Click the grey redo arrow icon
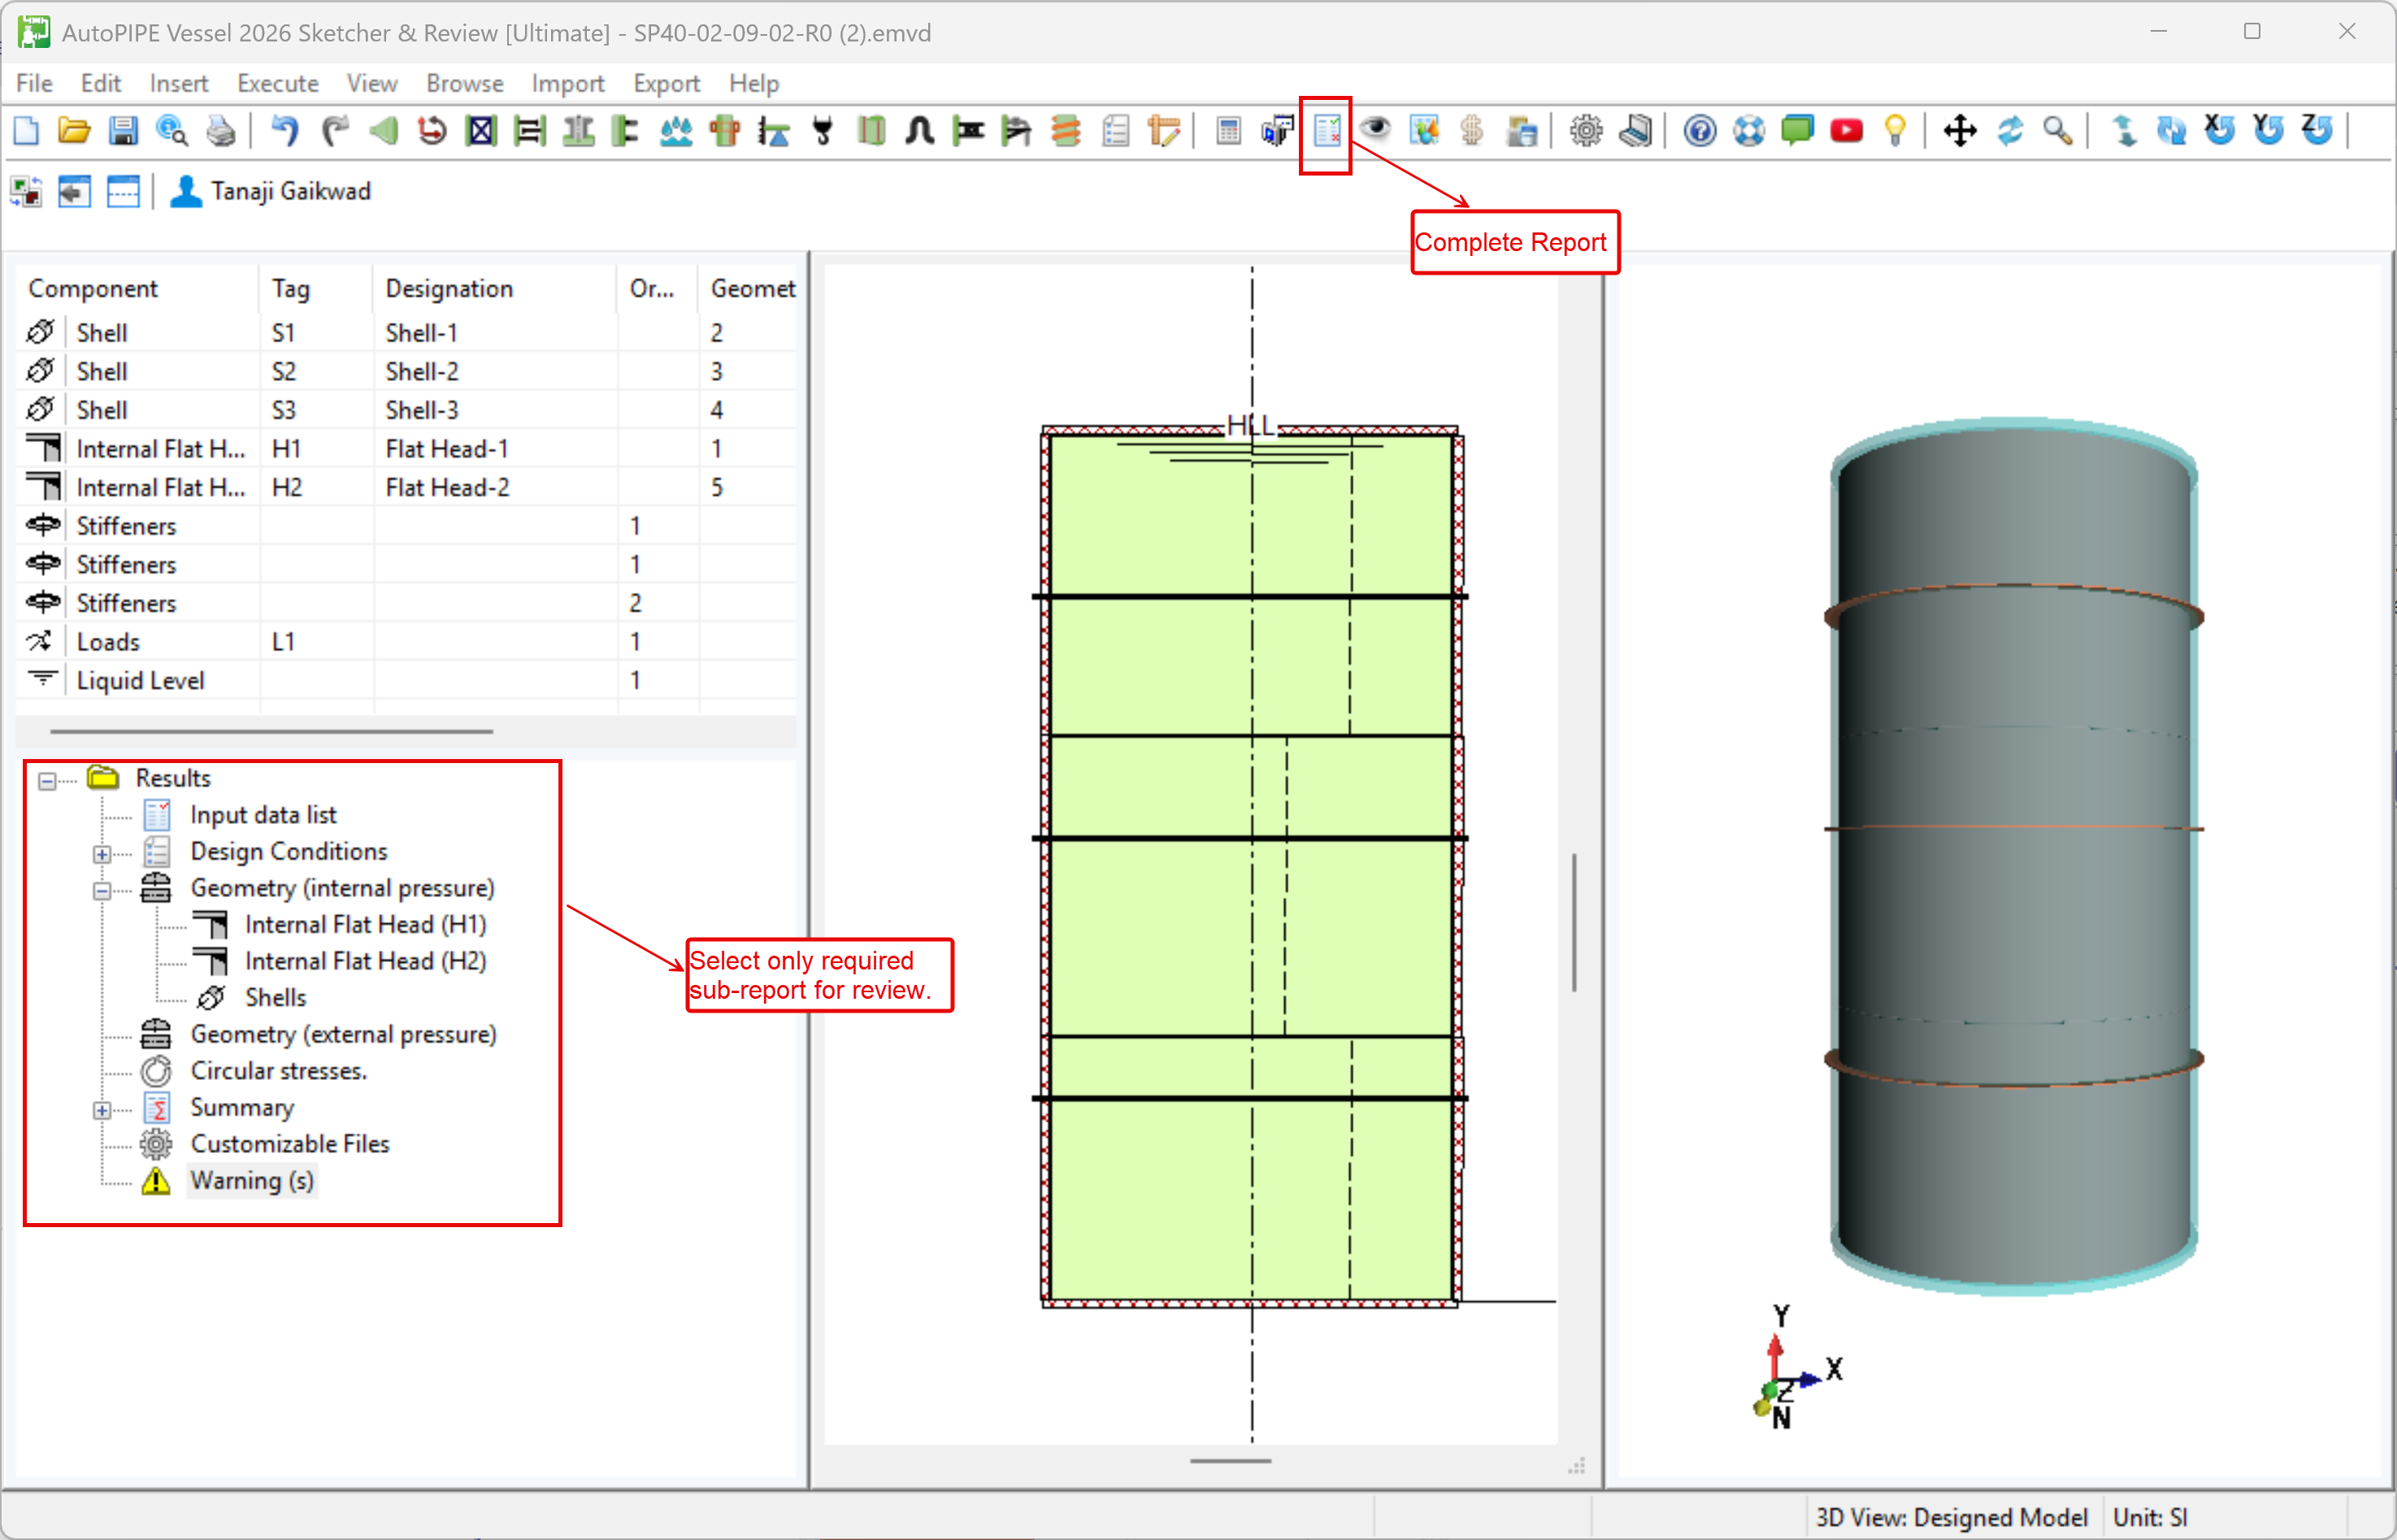Image resolution: width=2397 pixels, height=1540 pixels. (334, 131)
